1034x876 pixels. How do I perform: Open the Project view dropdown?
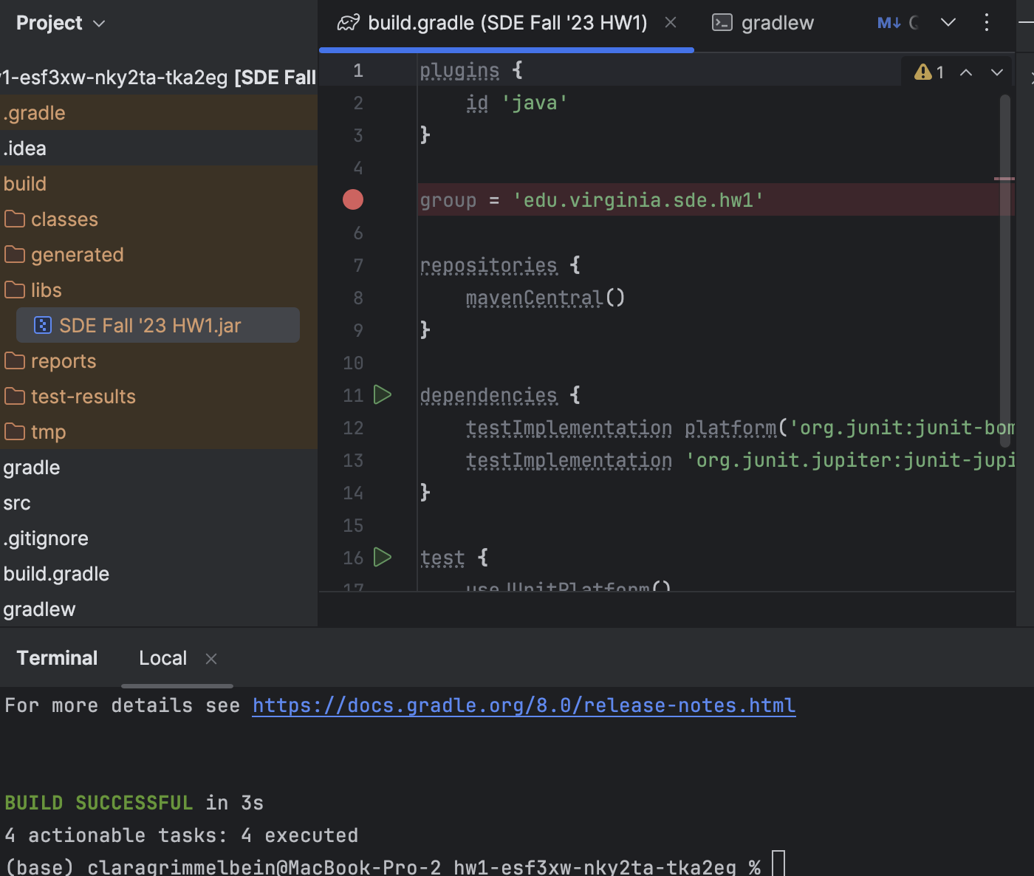click(x=61, y=23)
